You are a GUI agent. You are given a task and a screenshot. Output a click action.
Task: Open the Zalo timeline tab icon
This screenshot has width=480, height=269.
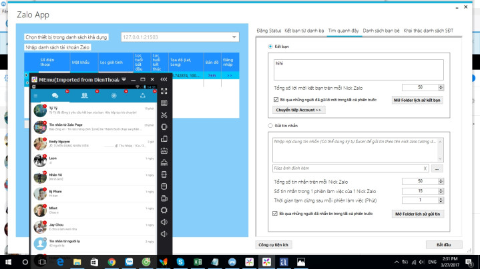coord(113,96)
